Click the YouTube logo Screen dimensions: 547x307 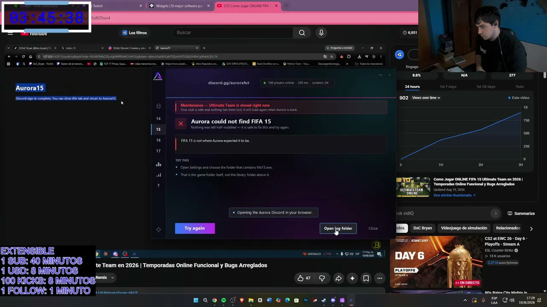pos(34,33)
